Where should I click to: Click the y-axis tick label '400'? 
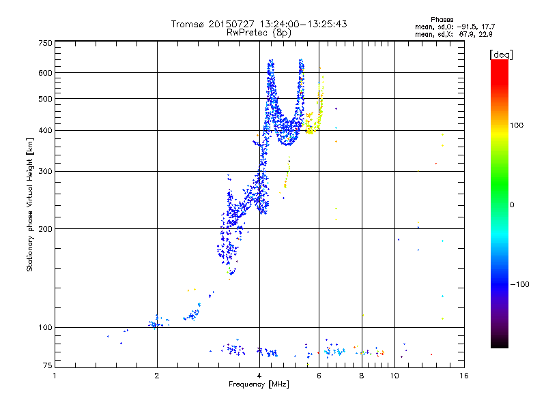tap(45, 131)
